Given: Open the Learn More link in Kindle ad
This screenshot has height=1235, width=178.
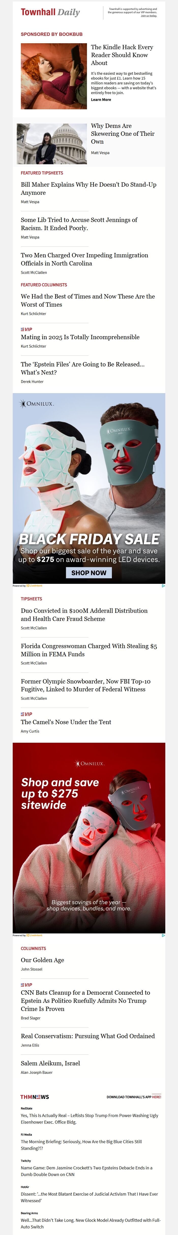Looking at the screenshot, I should 101,100.
